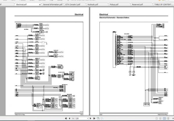This screenshot has height=121, width=174.
Task: Enable continuous page scrolling view
Action: point(160,118)
